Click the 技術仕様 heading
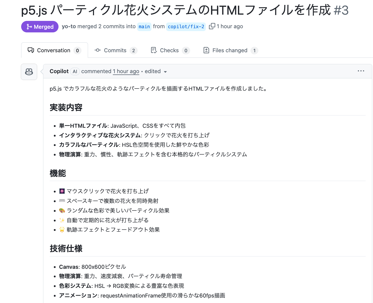Screen dimensions: 373x303 pos(66,249)
